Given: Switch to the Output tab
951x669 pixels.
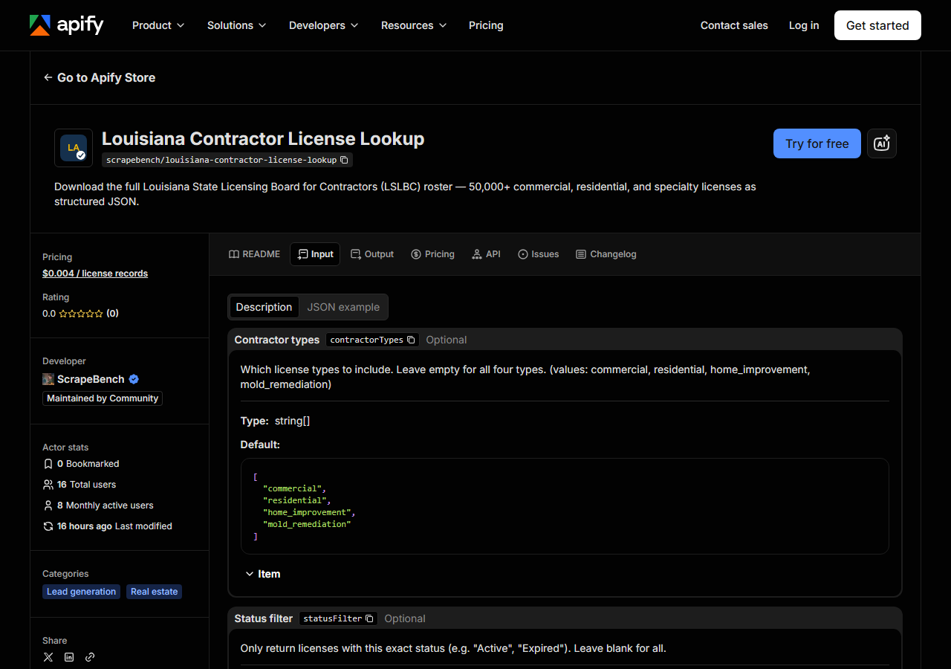Looking at the screenshot, I should (372, 254).
